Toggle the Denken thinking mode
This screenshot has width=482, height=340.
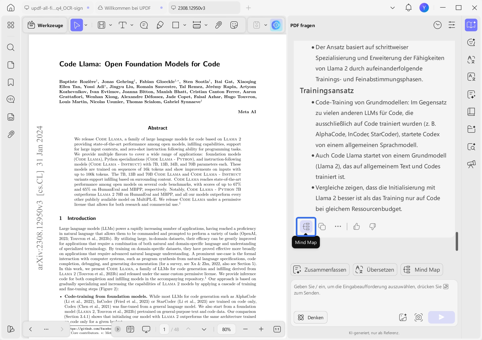click(311, 317)
